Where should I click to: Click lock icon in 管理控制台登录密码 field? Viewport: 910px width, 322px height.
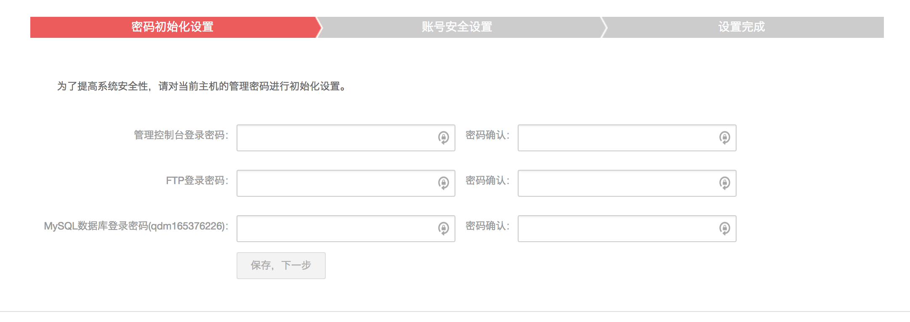(x=443, y=137)
